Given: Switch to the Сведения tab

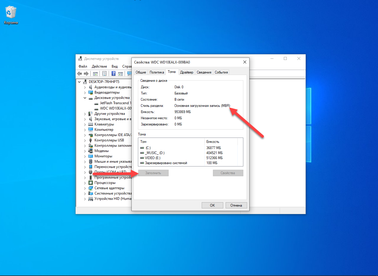Looking at the screenshot, I should click(x=204, y=72).
